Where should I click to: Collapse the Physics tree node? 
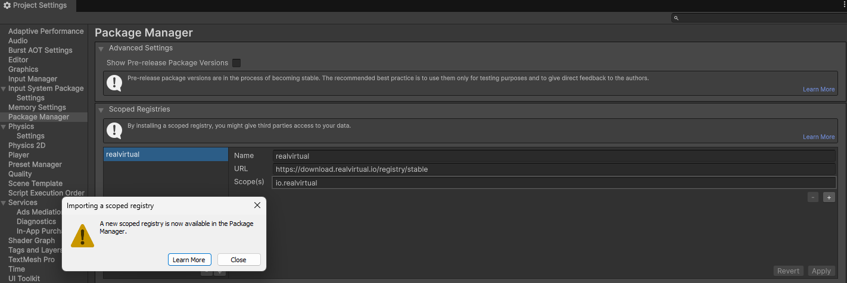click(x=4, y=127)
